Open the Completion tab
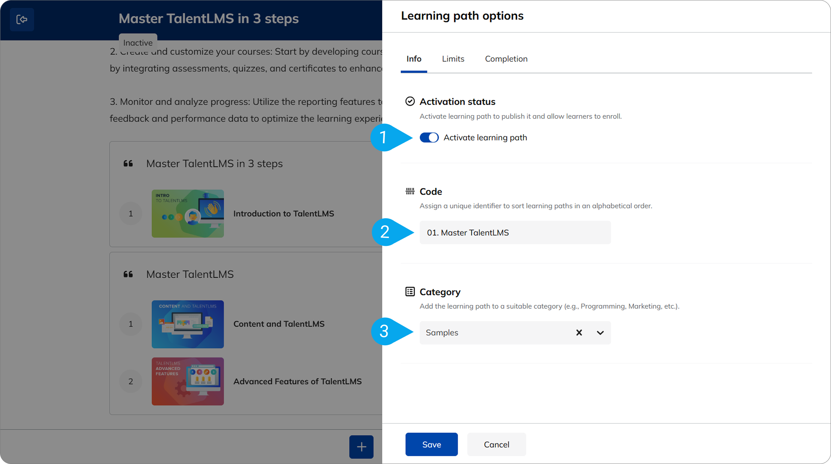The width and height of the screenshot is (831, 464). (x=506, y=59)
